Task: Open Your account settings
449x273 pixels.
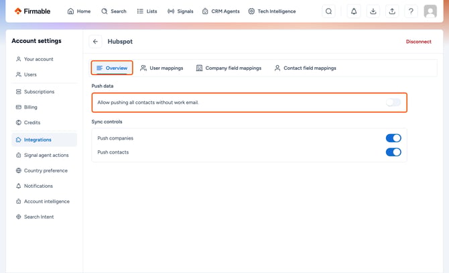Action: 44,59
